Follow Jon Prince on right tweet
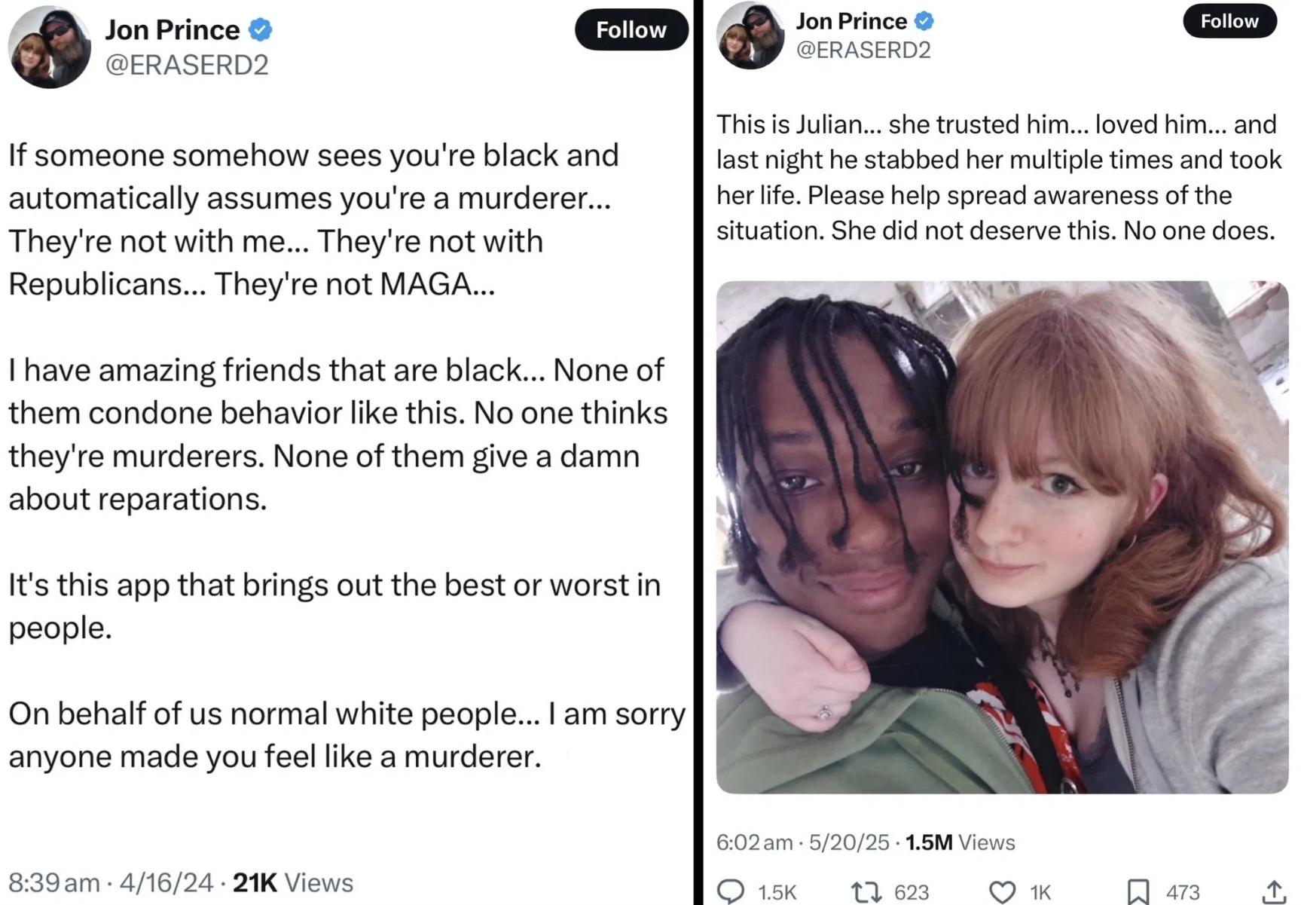This screenshot has width=1301, height=905. (x=1229, y=21)
